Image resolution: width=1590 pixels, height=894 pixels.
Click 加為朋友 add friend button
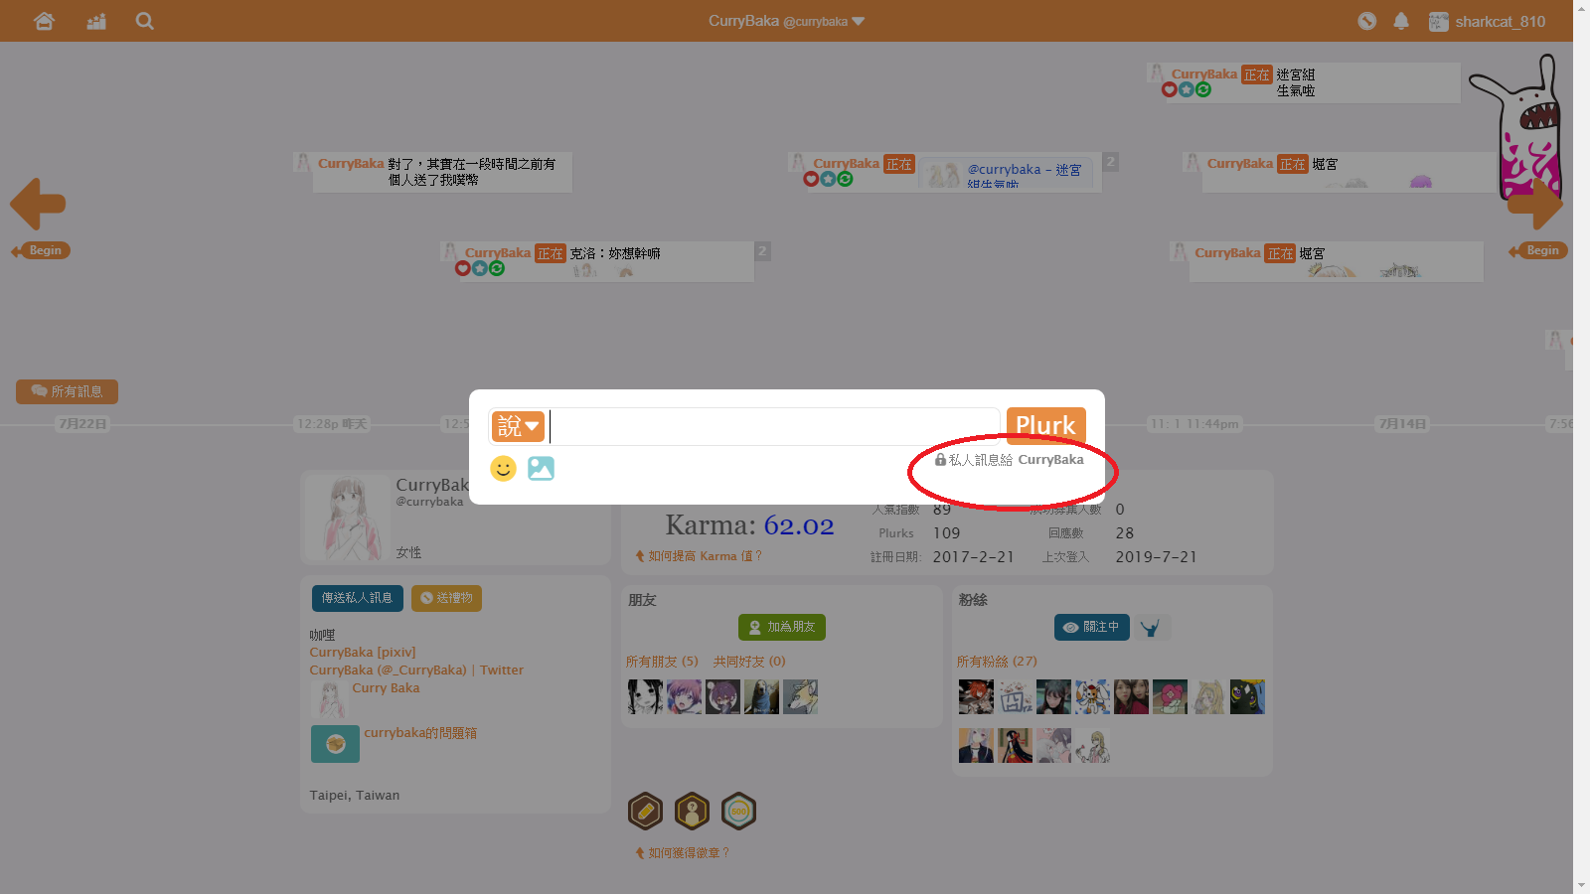(782, 627)
